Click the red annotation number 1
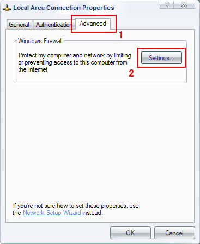 (121, 34)
